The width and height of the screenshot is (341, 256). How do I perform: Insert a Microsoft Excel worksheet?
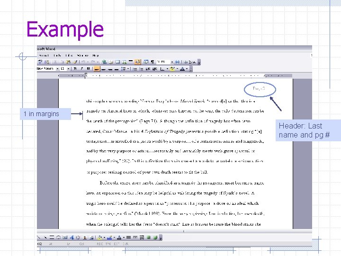coord(124,62)
